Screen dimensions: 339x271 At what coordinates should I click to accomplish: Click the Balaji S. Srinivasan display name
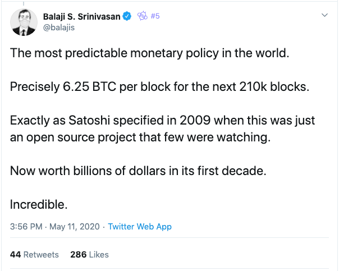[x=82, y=16]
